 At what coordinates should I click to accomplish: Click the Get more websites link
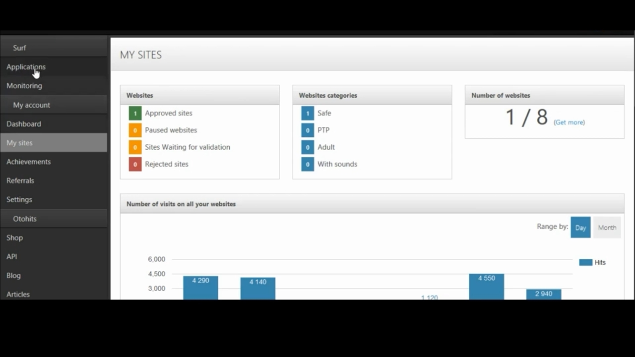click(569, 122)
